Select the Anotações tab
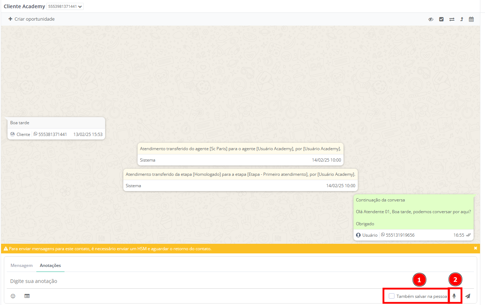The height and width of the screenshot is (305, 485). point(50,265)
